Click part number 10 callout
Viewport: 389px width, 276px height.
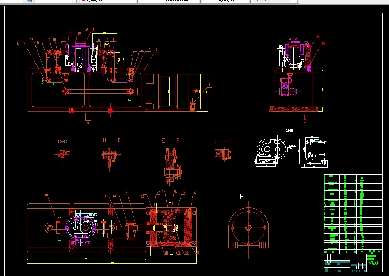[79, 33]
